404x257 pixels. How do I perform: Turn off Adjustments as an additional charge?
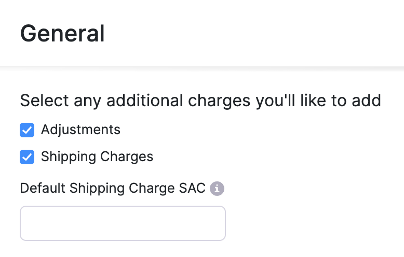27,130
